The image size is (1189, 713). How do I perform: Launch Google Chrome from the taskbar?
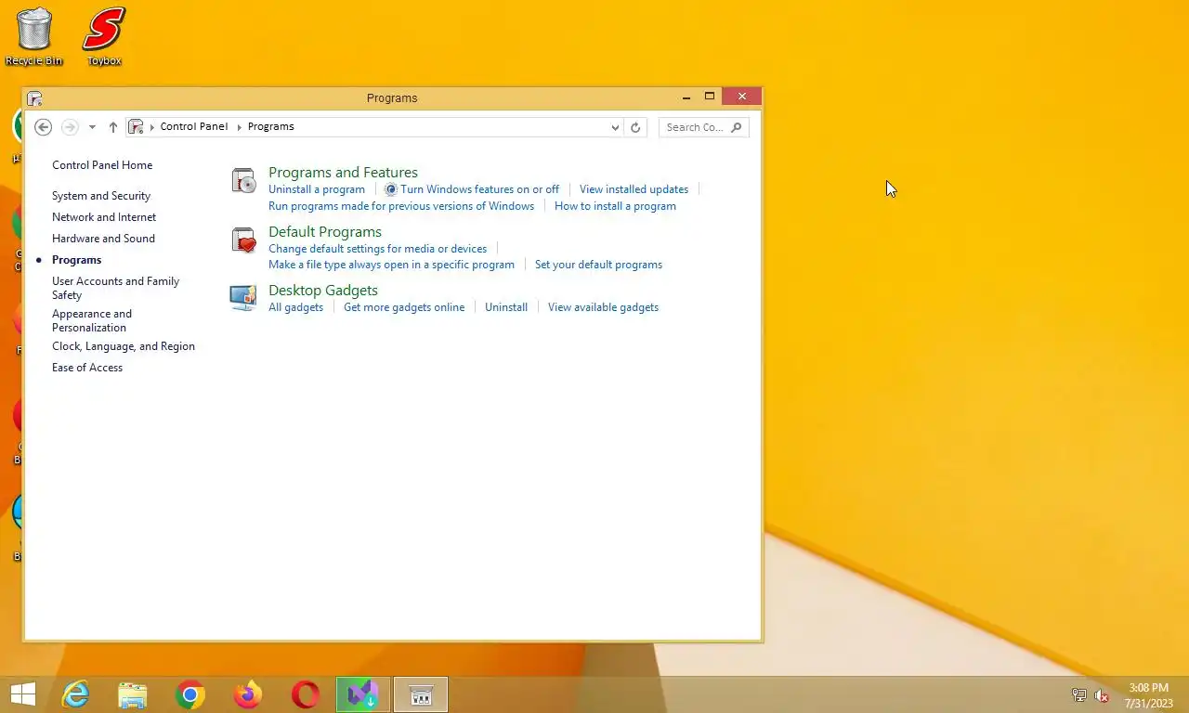tap(190, 694)
